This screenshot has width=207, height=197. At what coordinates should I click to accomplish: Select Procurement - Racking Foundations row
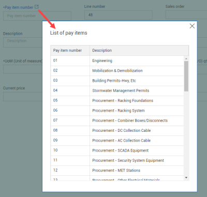(x=117, y=101)
